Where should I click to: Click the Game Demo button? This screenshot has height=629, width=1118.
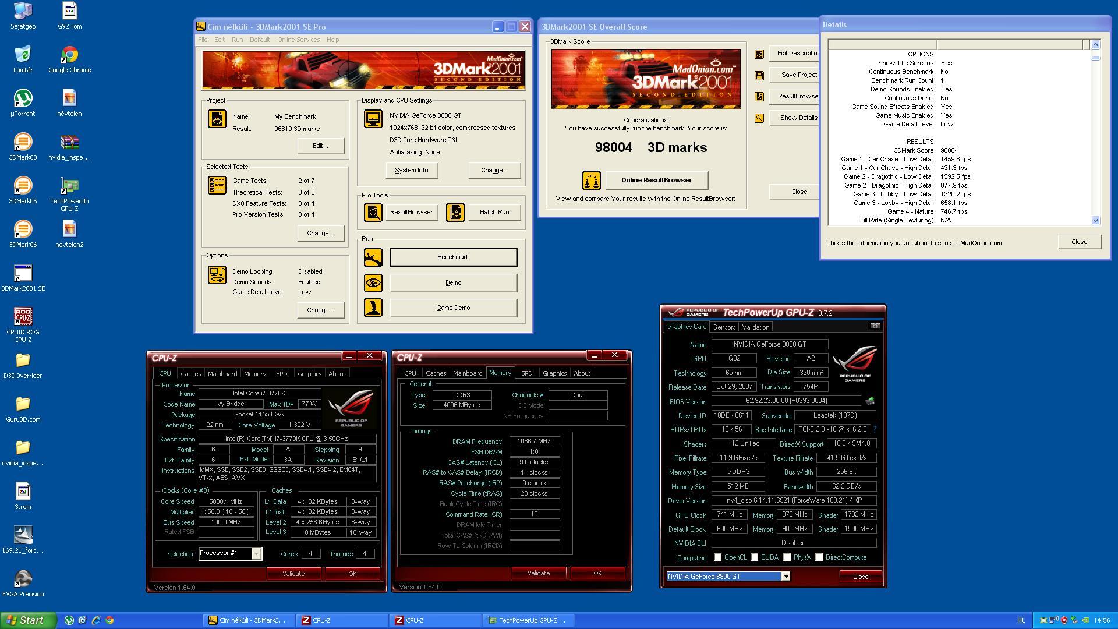point(453,308)
